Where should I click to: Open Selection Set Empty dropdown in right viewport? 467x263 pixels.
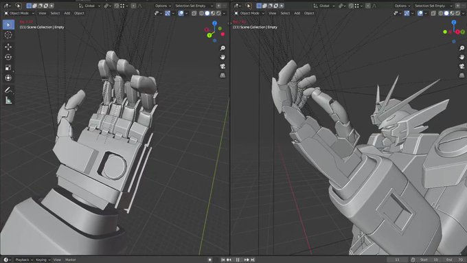(x=433, y=5)
